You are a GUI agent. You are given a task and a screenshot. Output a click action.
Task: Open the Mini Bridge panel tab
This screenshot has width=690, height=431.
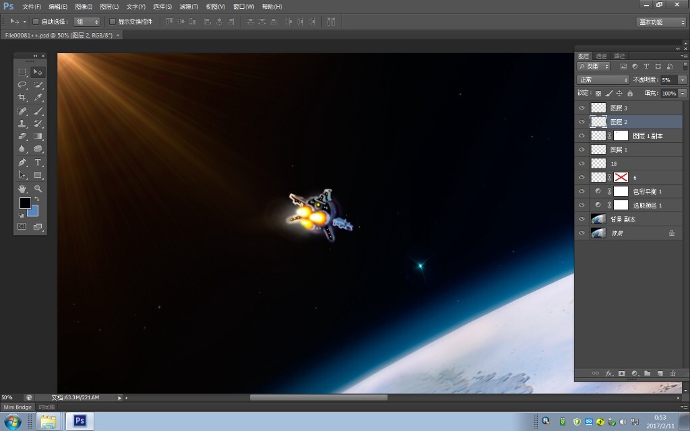[x=18, y=407]
